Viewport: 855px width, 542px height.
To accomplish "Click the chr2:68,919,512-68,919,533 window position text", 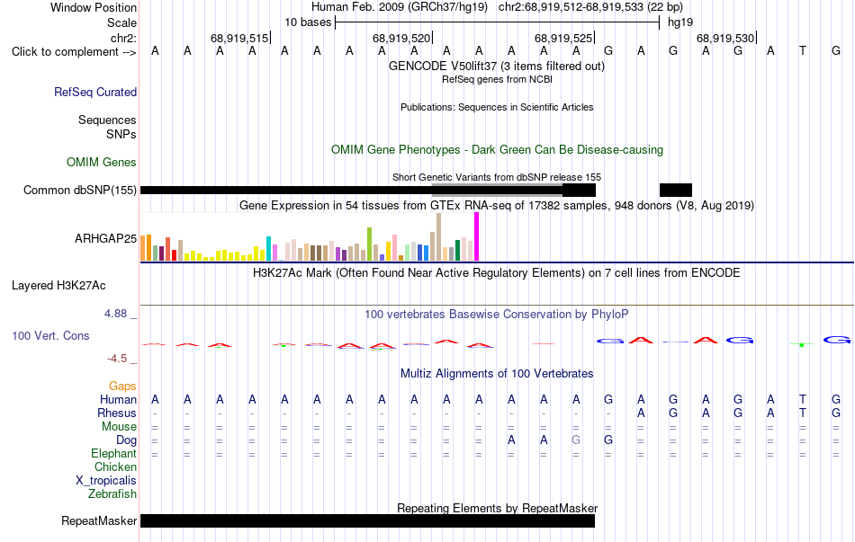I will 590,7.
